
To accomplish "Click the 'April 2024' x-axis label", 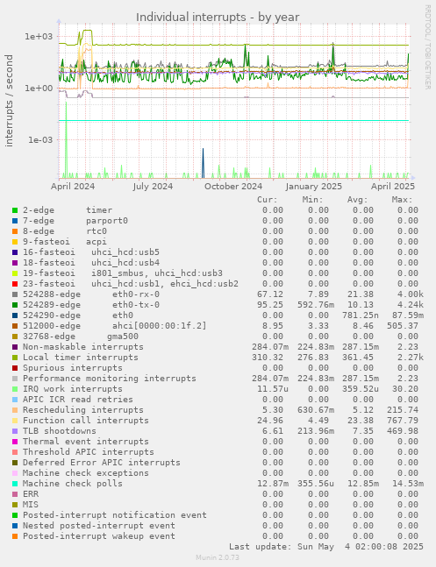I will 73,187.
